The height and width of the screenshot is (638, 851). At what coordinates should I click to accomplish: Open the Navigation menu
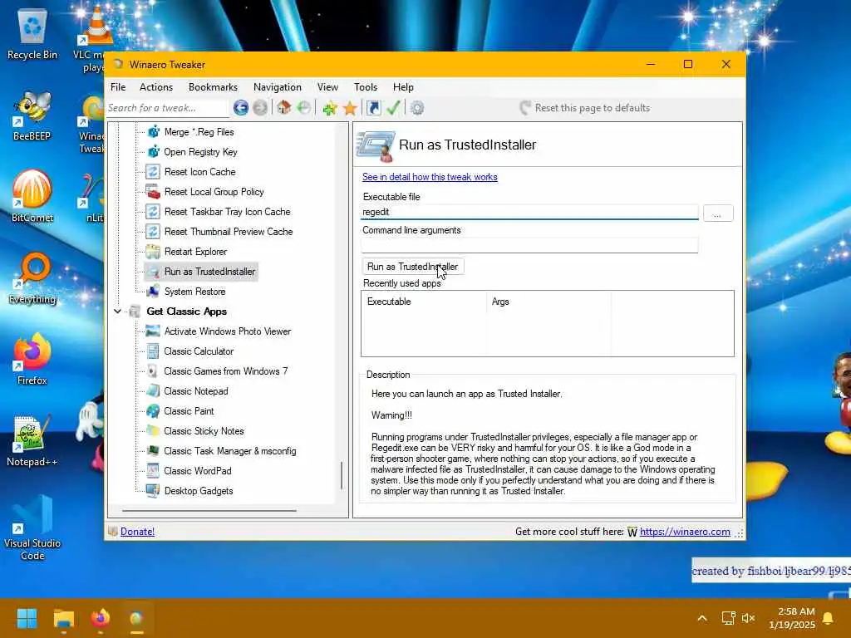tap(278, 87)
